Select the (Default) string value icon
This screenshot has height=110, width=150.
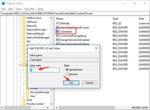tap(57, 23)
